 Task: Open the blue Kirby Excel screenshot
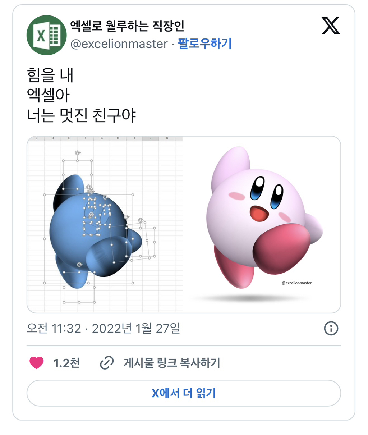(105, 225)
